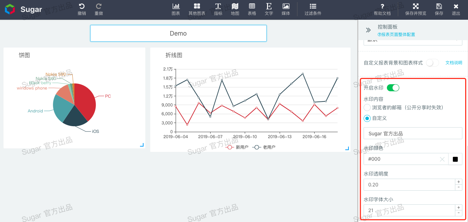Viewport: 468px width, 222px height.
Task: Click the 2.1万 y-axis label
Action: pyautogui.click(x=168, y=69)
